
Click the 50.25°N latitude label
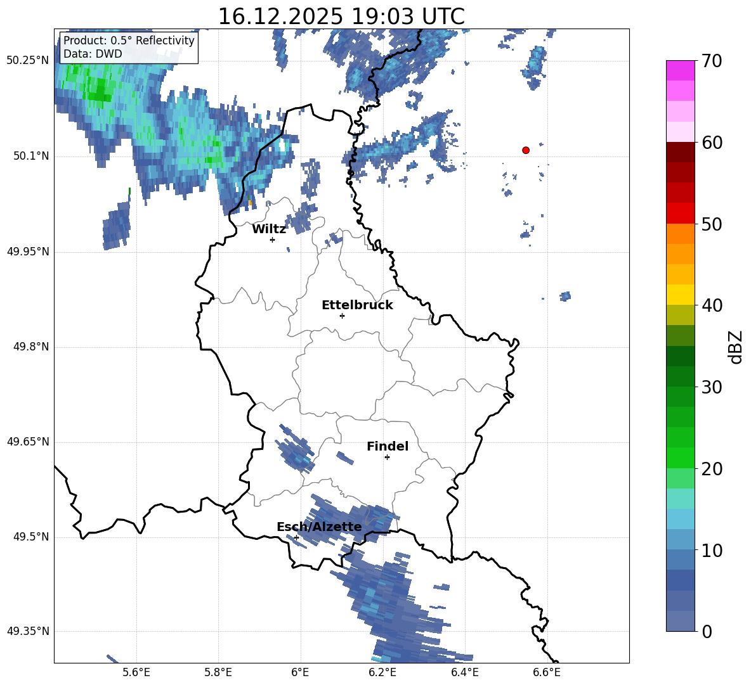(x=28, y=61)
